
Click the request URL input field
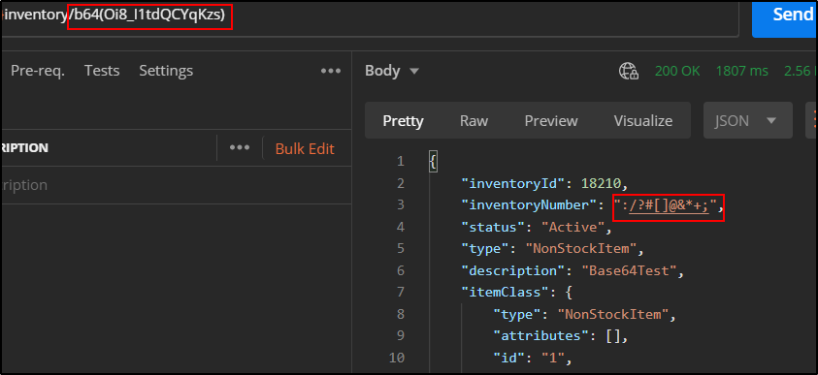(x=370, y=17)
